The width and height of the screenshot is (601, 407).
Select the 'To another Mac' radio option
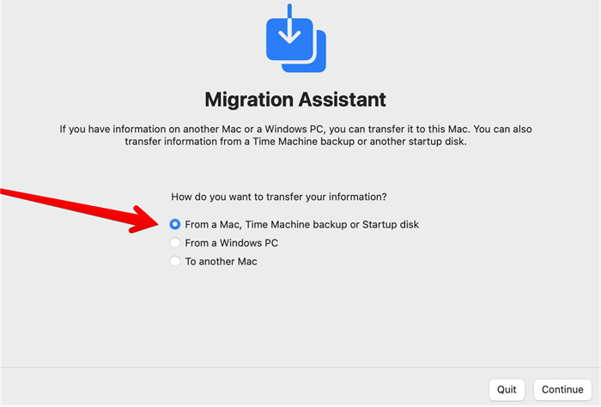click(175, 261)
